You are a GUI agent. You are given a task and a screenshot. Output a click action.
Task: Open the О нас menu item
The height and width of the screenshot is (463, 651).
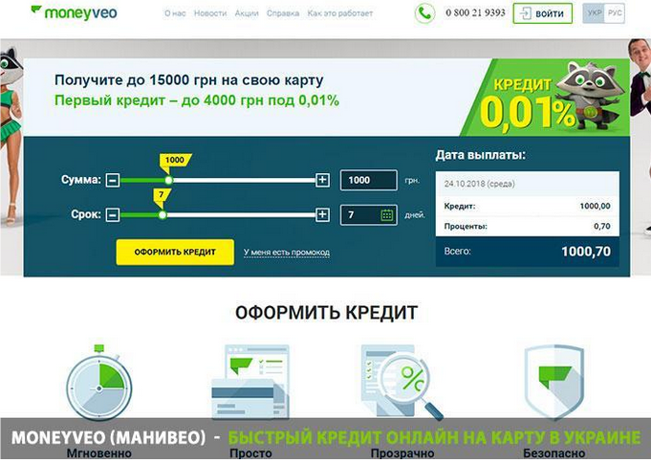tap(175, 13)
